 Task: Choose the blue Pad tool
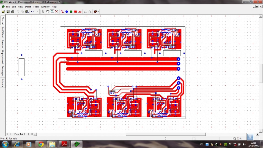(x=67, y=12)
